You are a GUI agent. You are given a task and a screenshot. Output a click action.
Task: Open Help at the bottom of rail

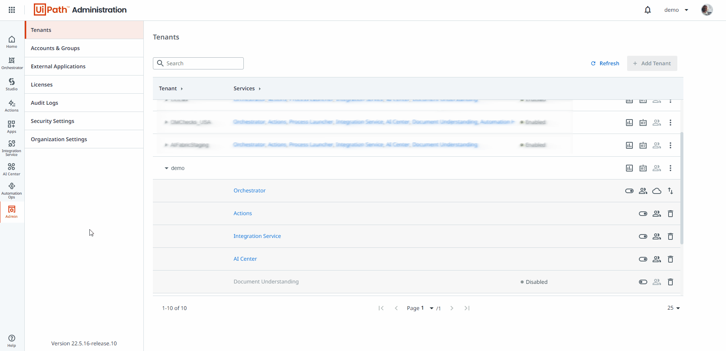point(12,341)
